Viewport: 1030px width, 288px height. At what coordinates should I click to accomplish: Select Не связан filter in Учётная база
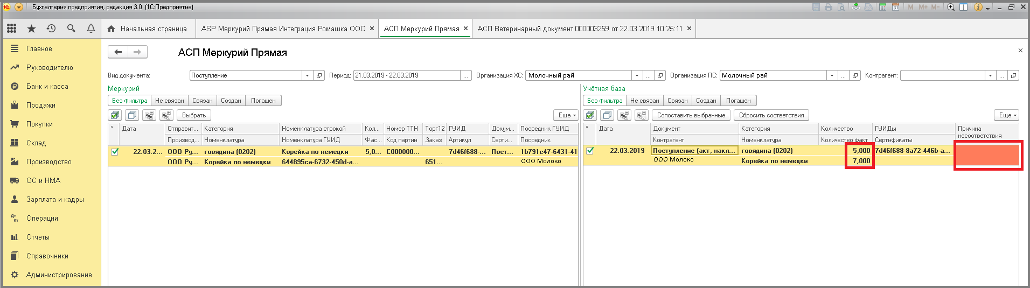(645, 101)
